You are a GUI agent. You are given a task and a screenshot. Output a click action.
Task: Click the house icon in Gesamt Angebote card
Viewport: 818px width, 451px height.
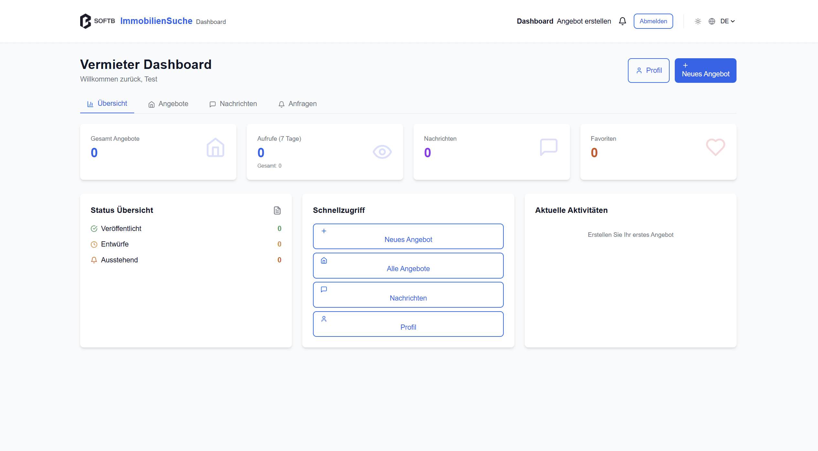point(215,148)
